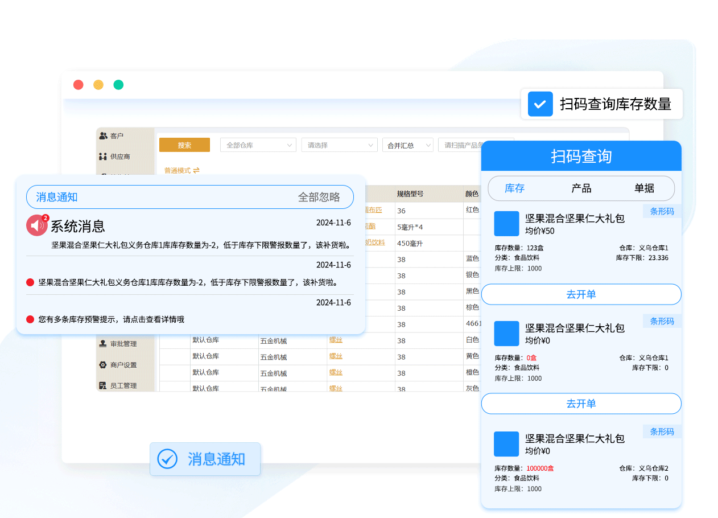The width and height of the screenshot is (718, 518).
Task: Switch to the 产品 tab
Action: coord(581,188)
